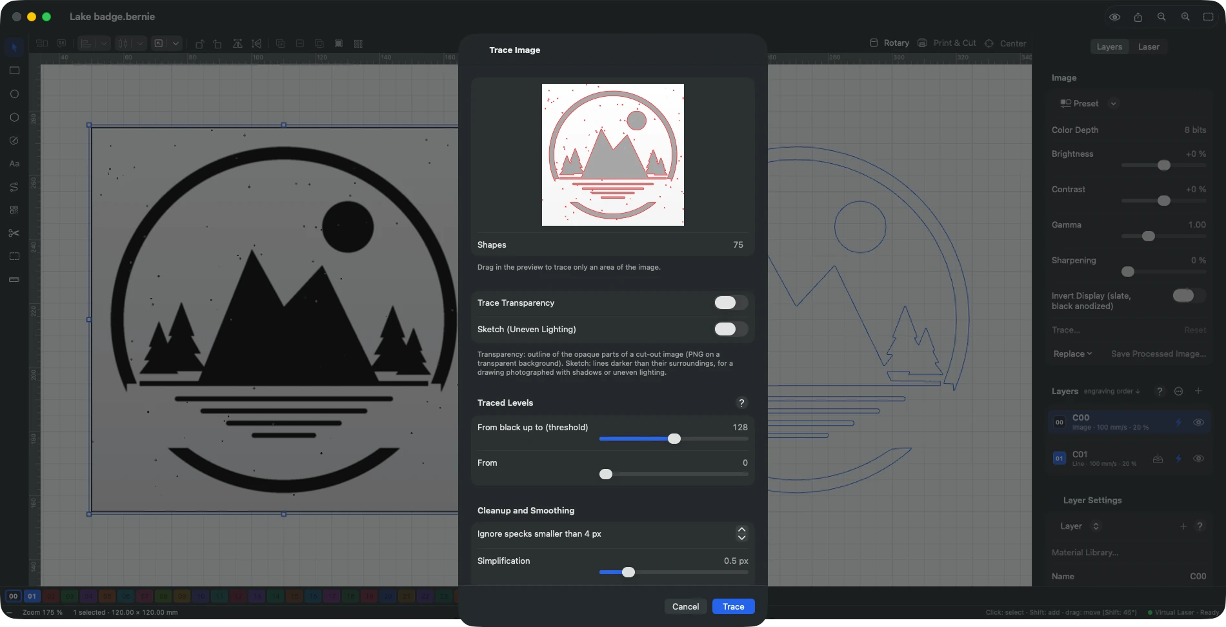Click the Cancel button

[x=685, y=606]
